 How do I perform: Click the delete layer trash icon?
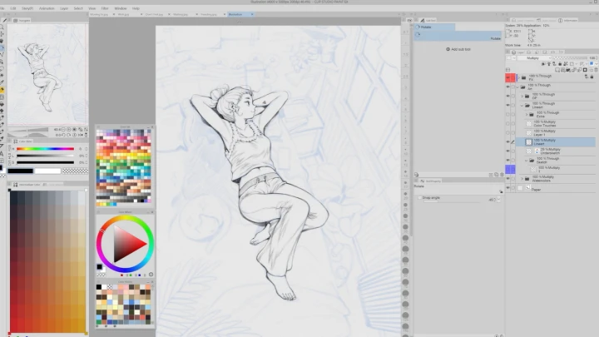coord(596,70)
